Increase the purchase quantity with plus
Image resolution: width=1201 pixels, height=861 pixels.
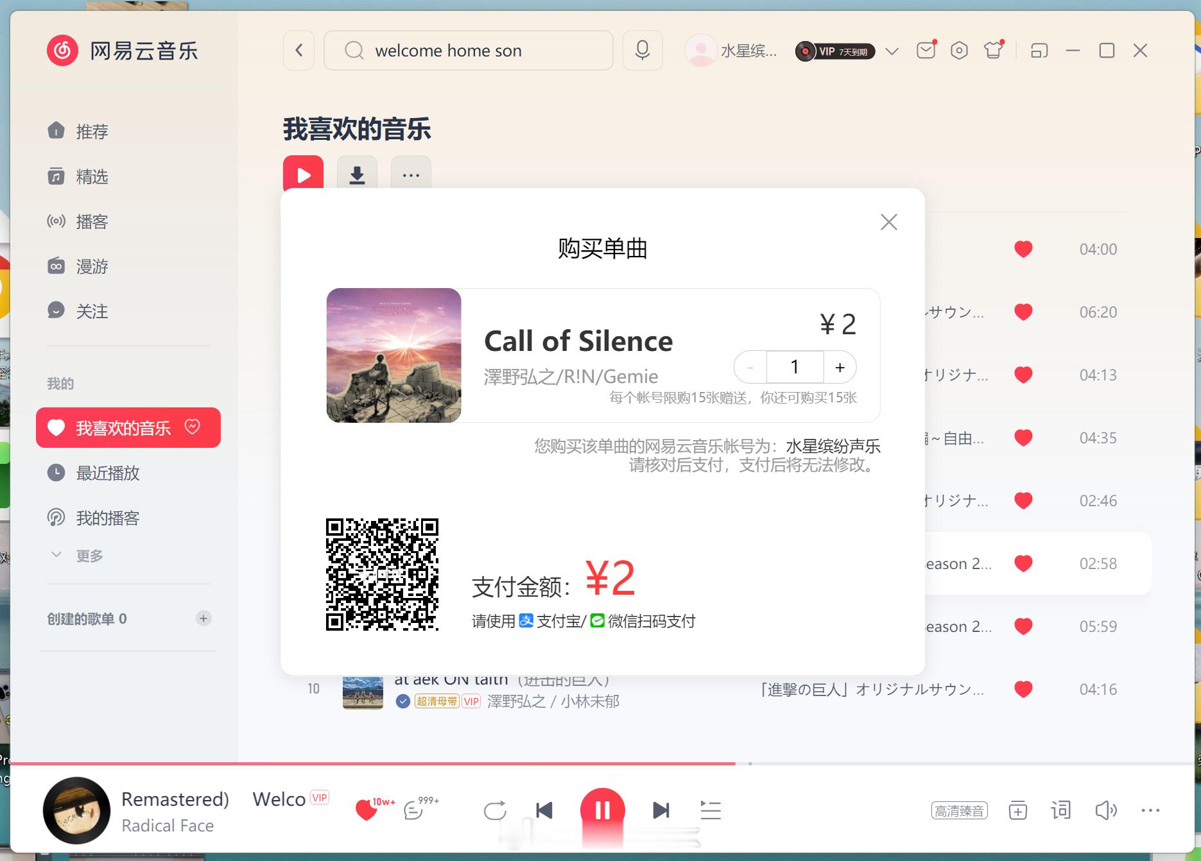[x=840, y=368]
